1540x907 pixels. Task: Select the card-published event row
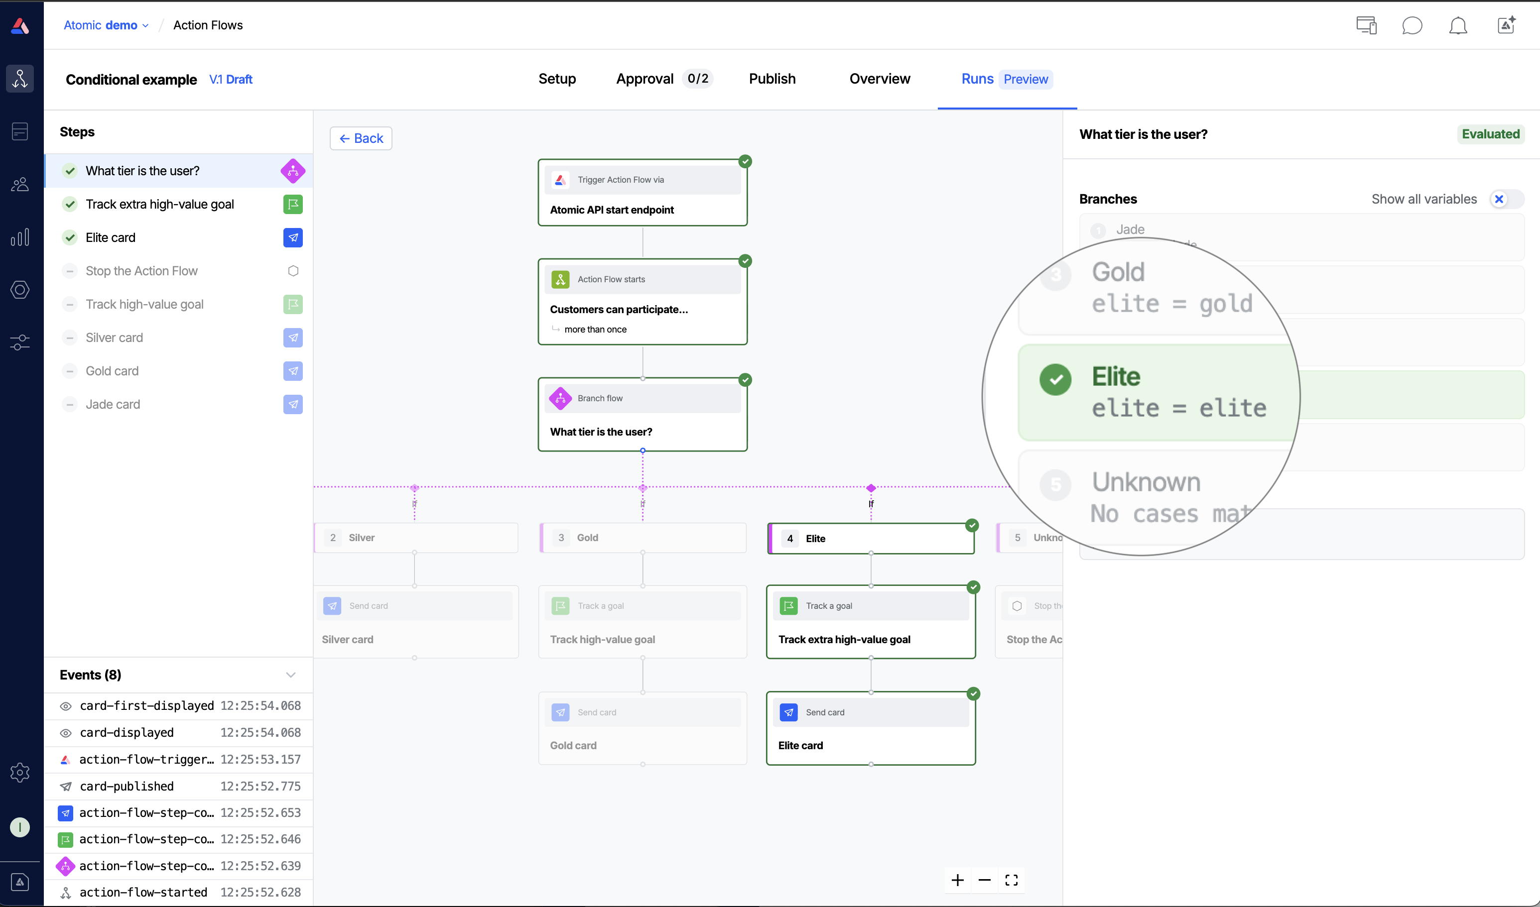point(178,786)
